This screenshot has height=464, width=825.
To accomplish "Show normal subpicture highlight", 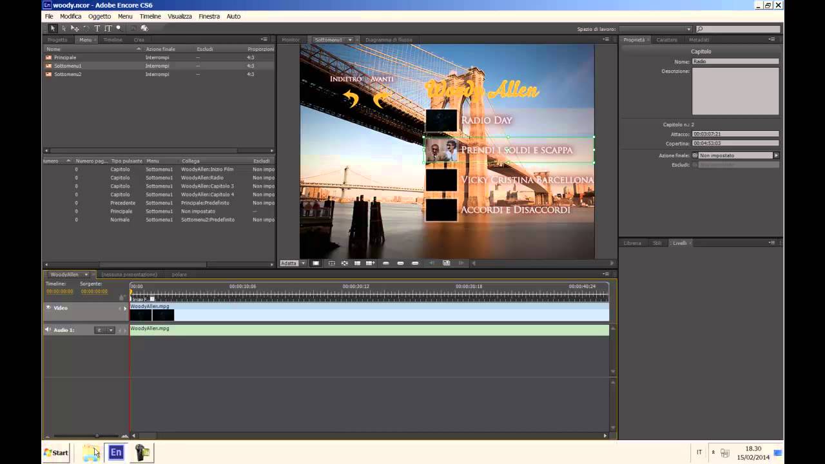I will tap(386, 263).
